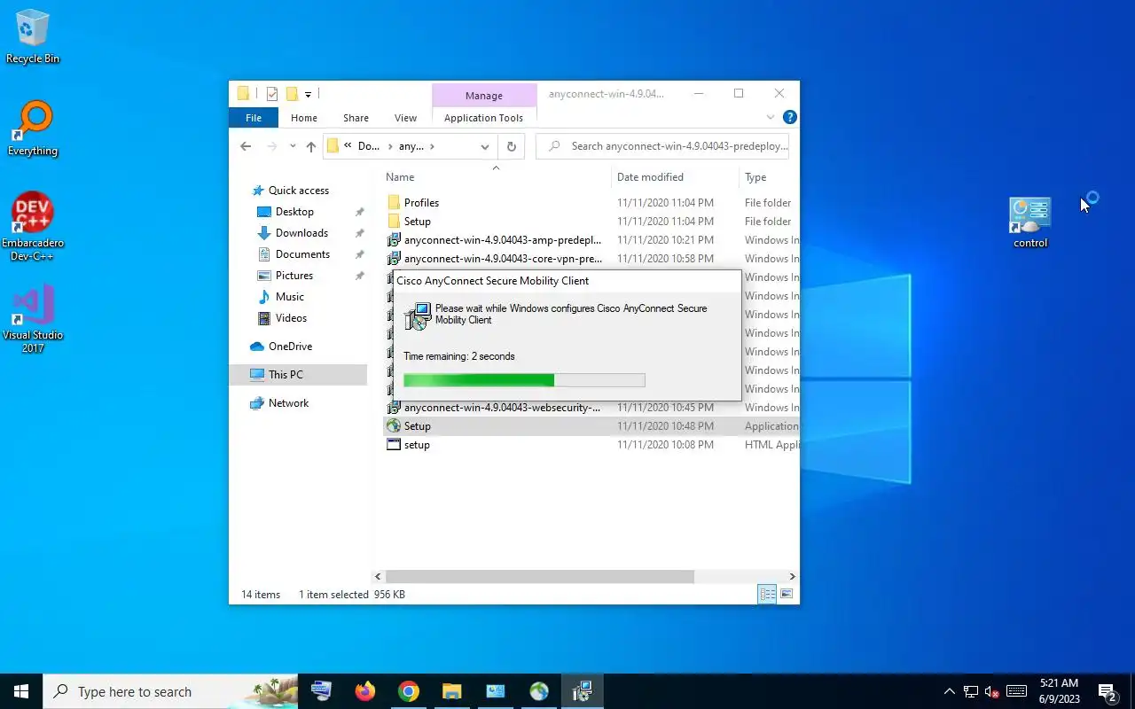
Task: Go up one folder level
Action: point(310,146)
